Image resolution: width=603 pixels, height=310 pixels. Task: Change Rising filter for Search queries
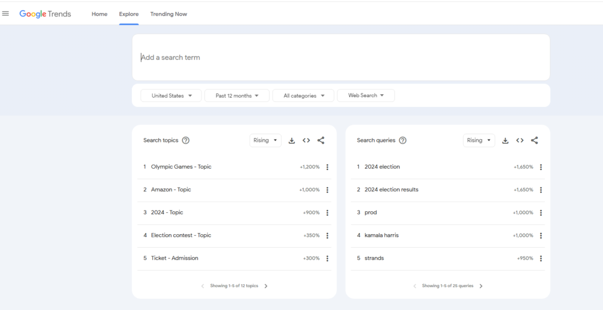click(479, 140)
